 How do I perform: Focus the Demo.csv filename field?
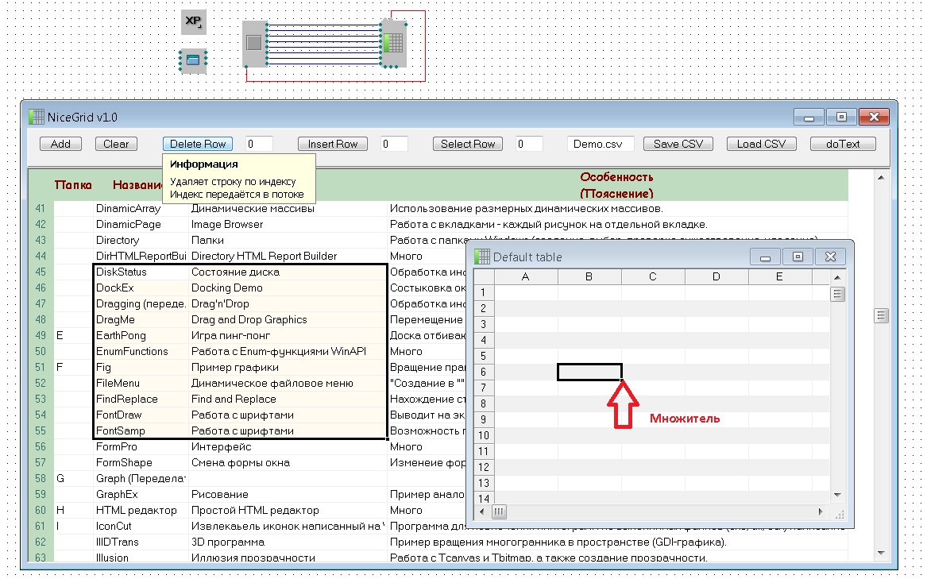click(601, 144)
